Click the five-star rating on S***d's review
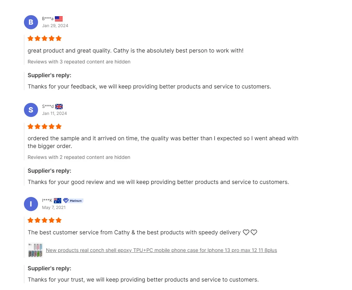Image resolution: width=352 pixels, height=290 pixels. pos(44,127)
